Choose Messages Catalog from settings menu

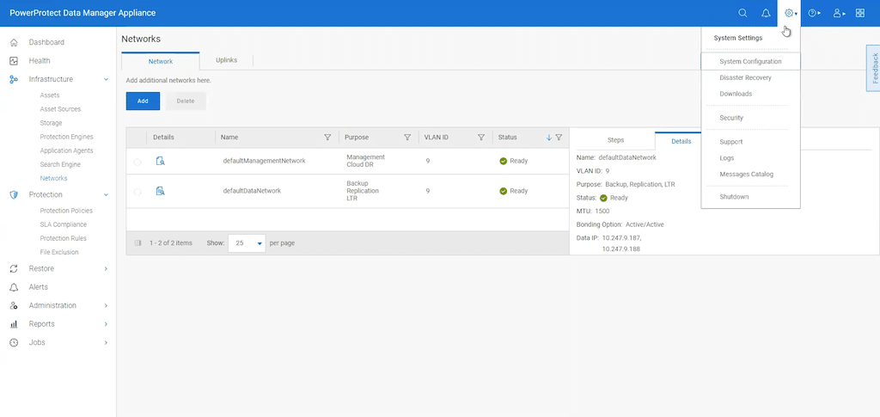coord(746,174)
